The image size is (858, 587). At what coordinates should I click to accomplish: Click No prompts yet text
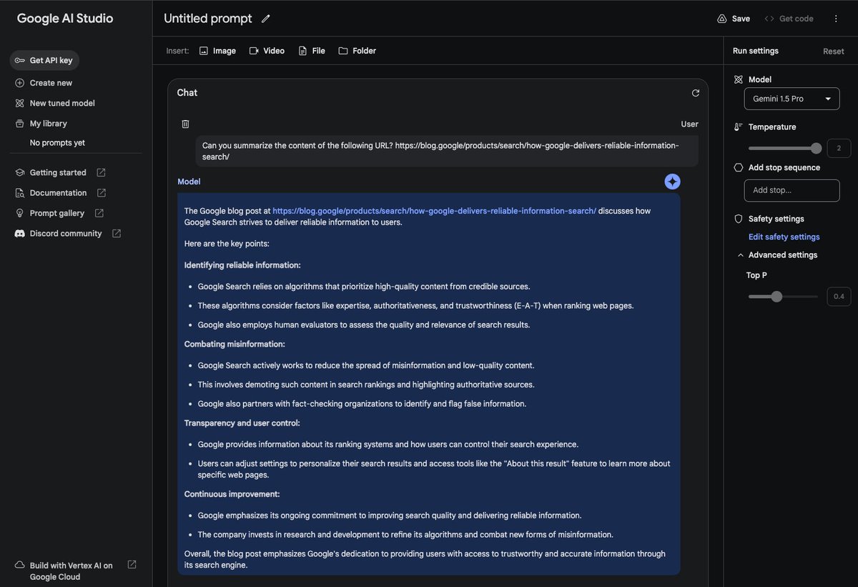pos(57,143)
